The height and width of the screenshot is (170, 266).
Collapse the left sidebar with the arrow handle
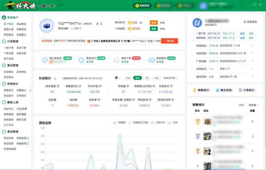(30, 90)
